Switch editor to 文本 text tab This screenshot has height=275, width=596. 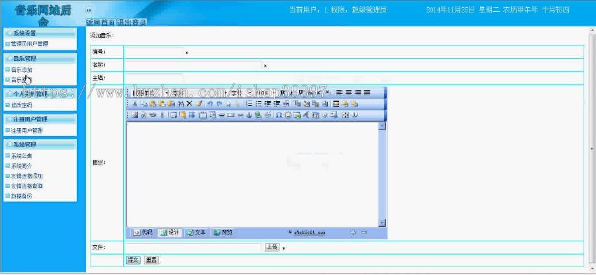pos(196,232)
